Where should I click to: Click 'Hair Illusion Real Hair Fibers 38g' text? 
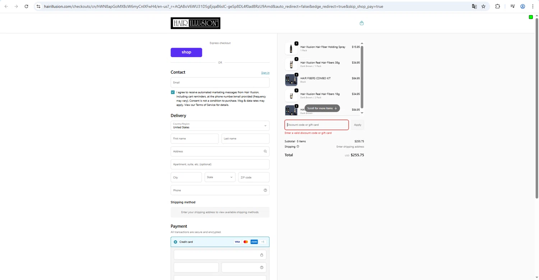[320, 63]
